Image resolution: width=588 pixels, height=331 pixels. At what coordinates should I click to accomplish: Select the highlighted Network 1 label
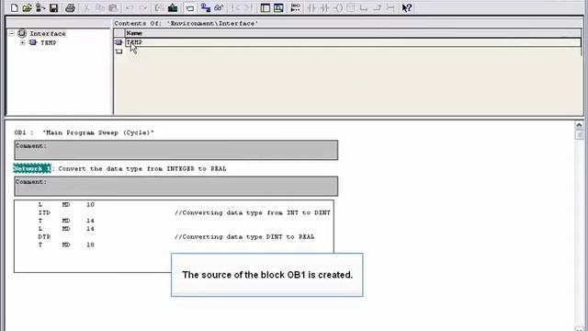32,168
